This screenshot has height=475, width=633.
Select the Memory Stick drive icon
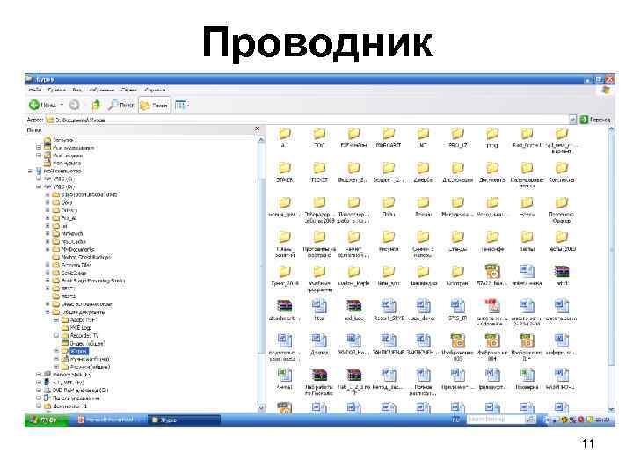tap(47, 375)
